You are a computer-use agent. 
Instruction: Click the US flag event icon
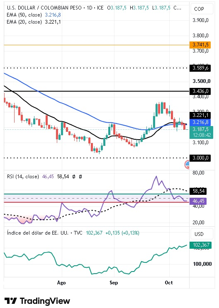pyautogui.click(x=187, y=165)
